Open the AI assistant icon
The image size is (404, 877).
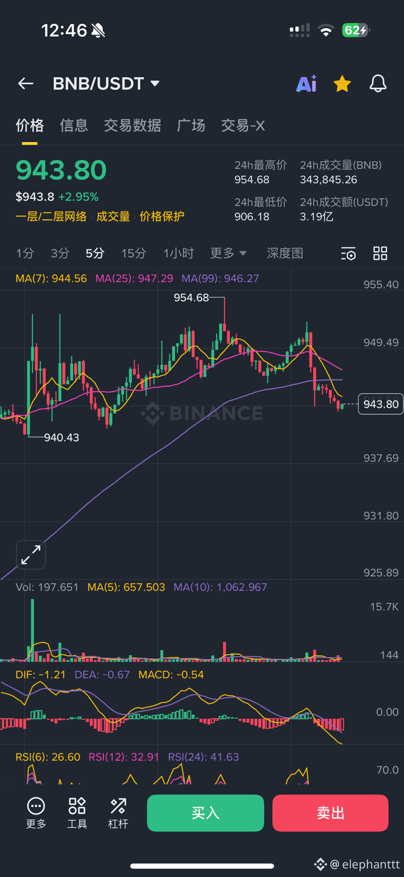pos(307,84)
